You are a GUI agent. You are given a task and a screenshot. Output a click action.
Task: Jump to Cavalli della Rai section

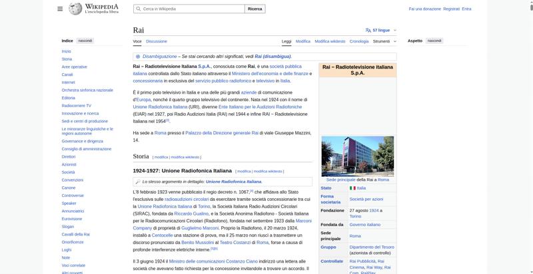point(77,234)
